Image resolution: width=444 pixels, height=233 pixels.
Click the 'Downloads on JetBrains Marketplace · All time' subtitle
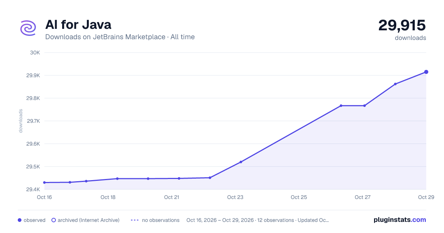(x=120, y=37)
